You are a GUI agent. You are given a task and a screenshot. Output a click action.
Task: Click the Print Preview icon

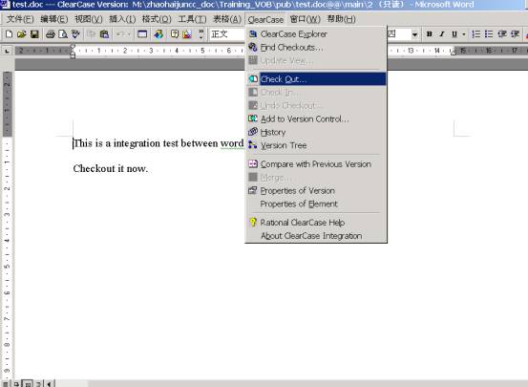(x=63, y=34)
